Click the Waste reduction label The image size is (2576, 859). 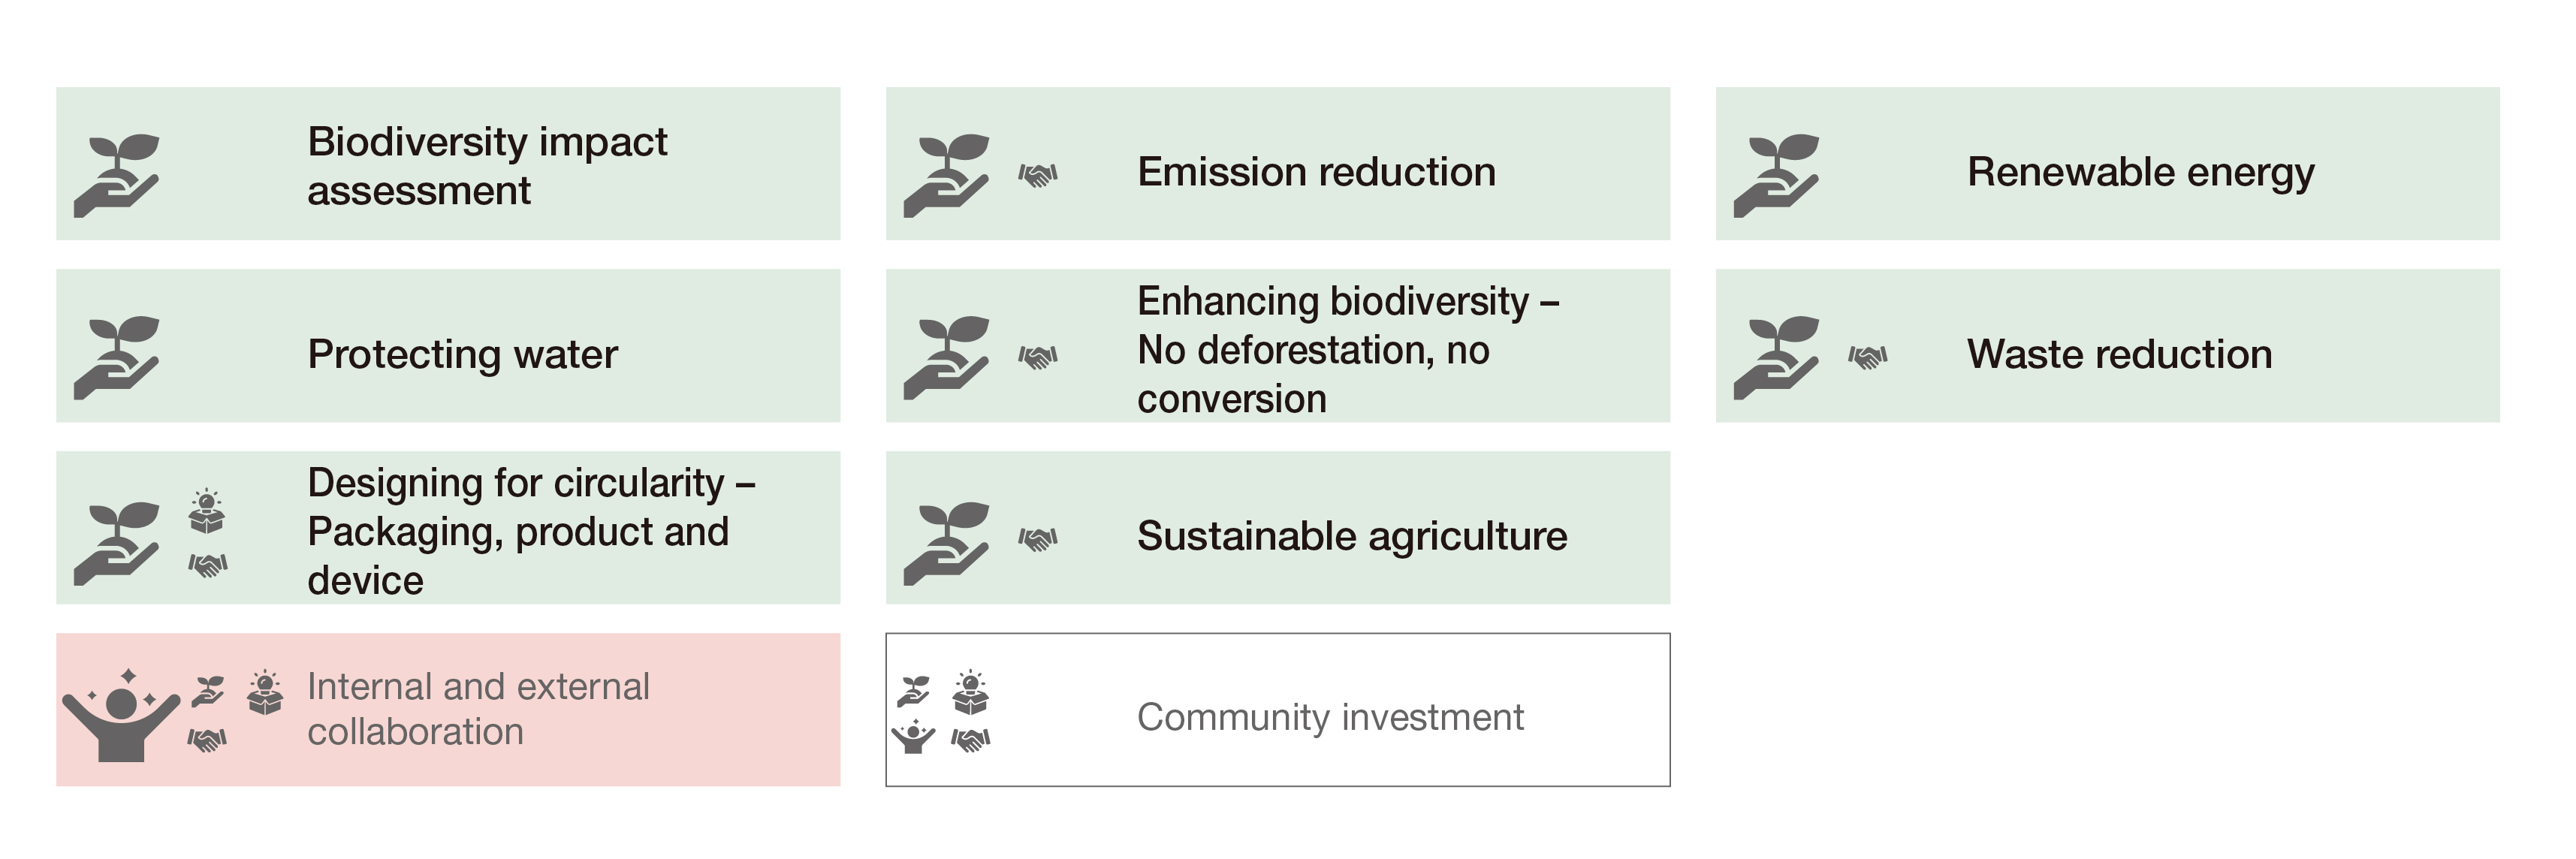[2119, 354]
